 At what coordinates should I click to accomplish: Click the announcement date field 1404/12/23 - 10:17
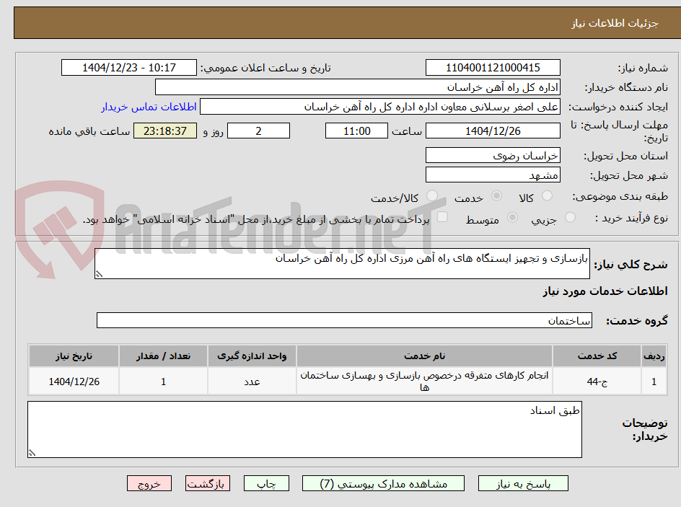point(129,68)
